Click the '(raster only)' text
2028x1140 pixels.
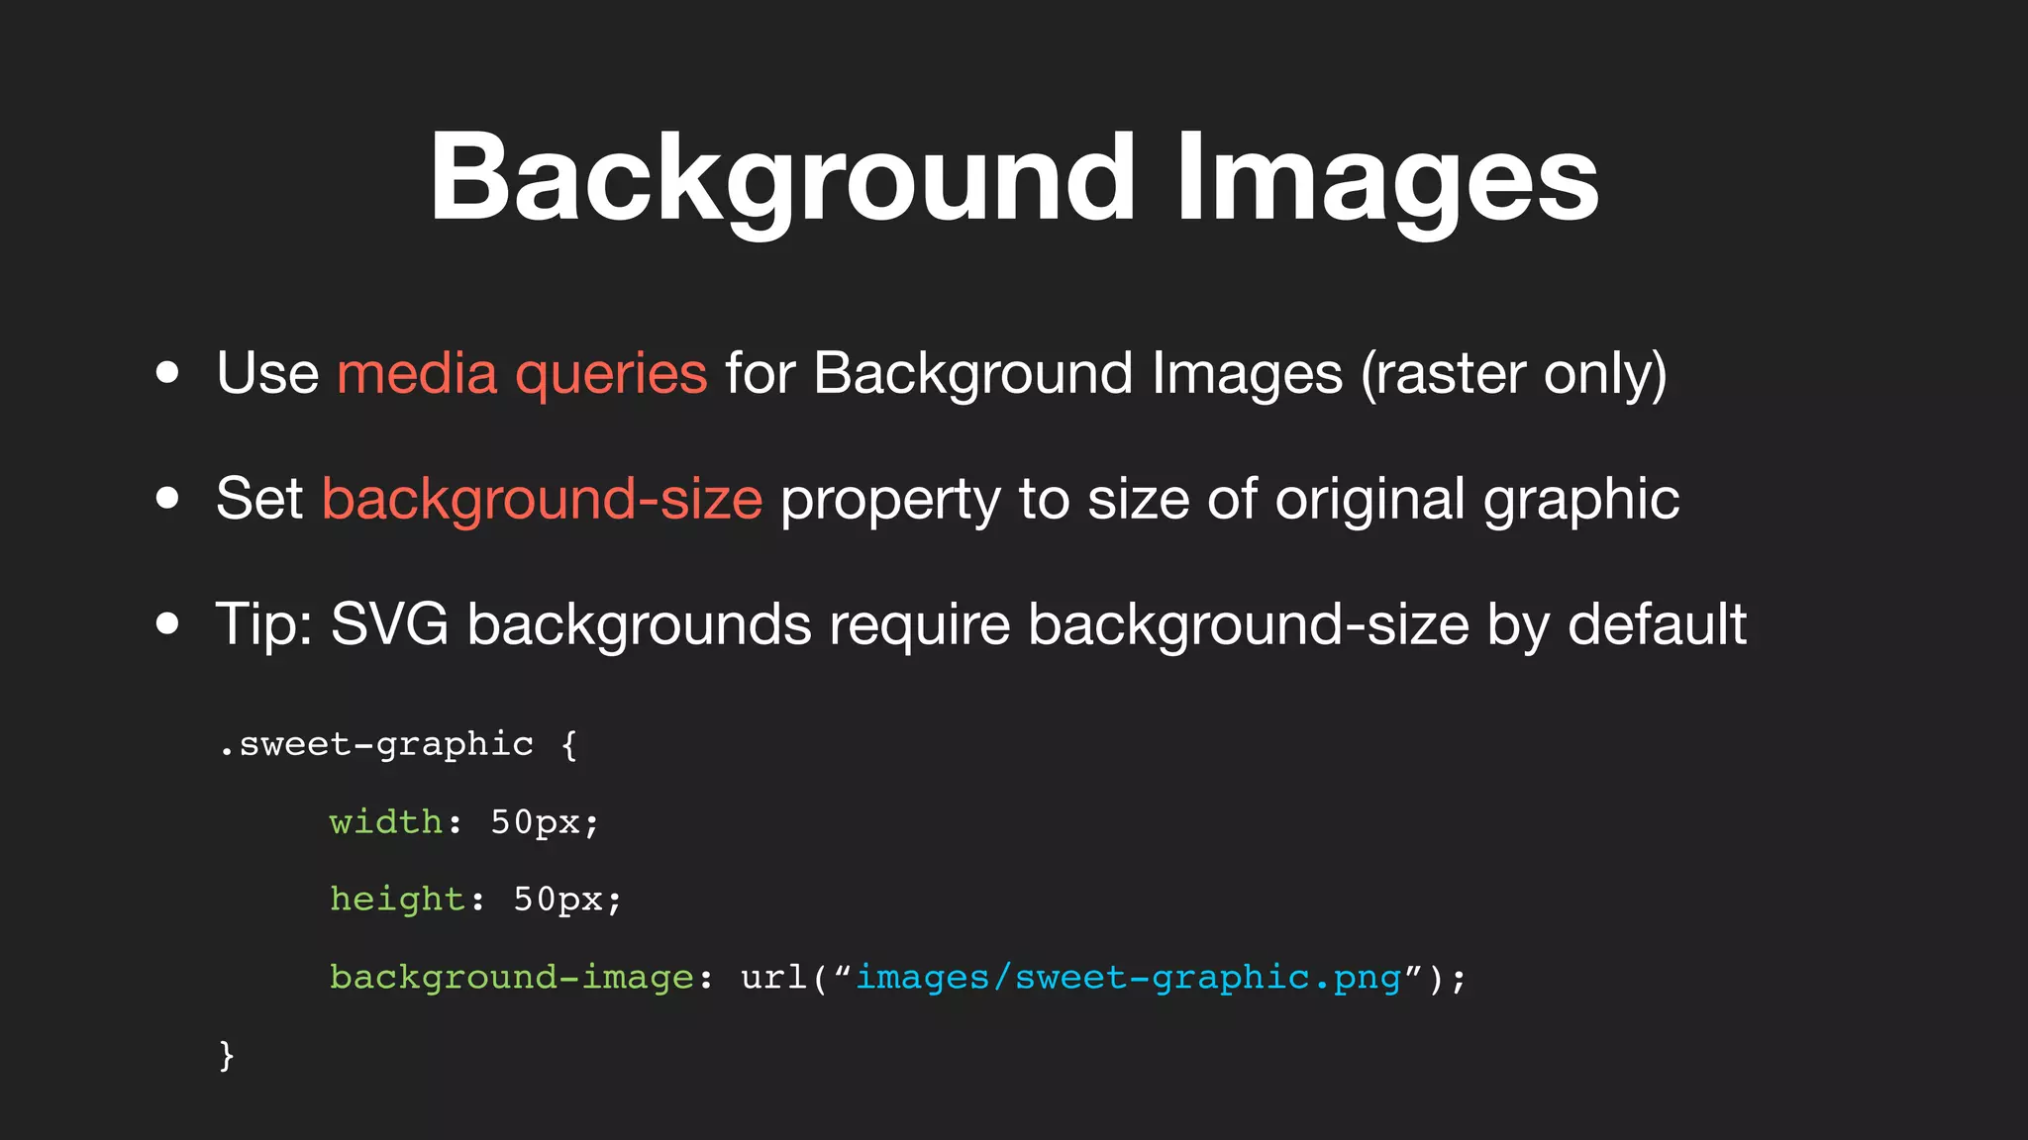pyautogui.click(x=1514, y=375)
